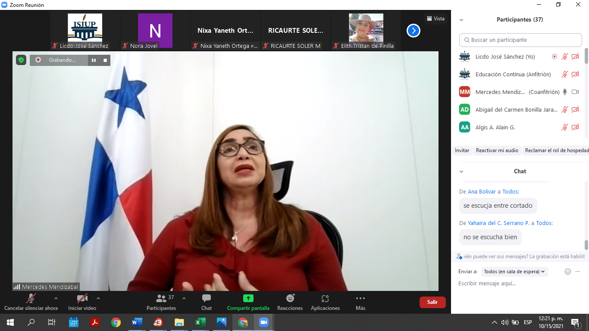This screenshot has width=589, height=331.
Task: Open Windows Start menu
Action: tap(10, 322)
